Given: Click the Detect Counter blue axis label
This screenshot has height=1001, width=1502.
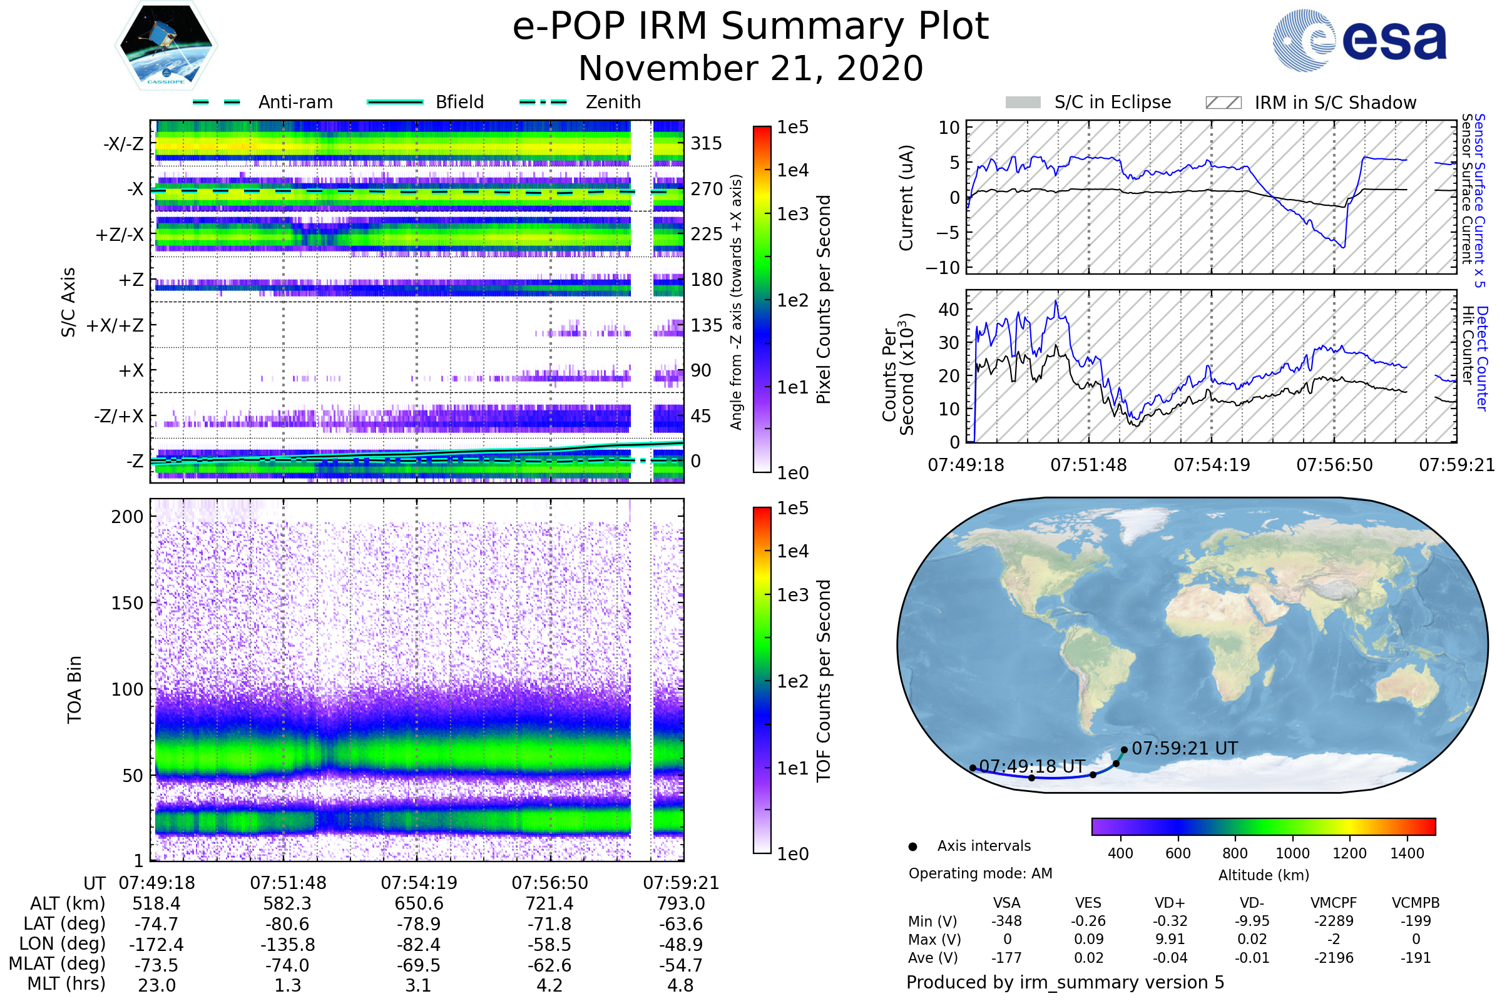Looking at the screenshot, I should pos(1481,358).
